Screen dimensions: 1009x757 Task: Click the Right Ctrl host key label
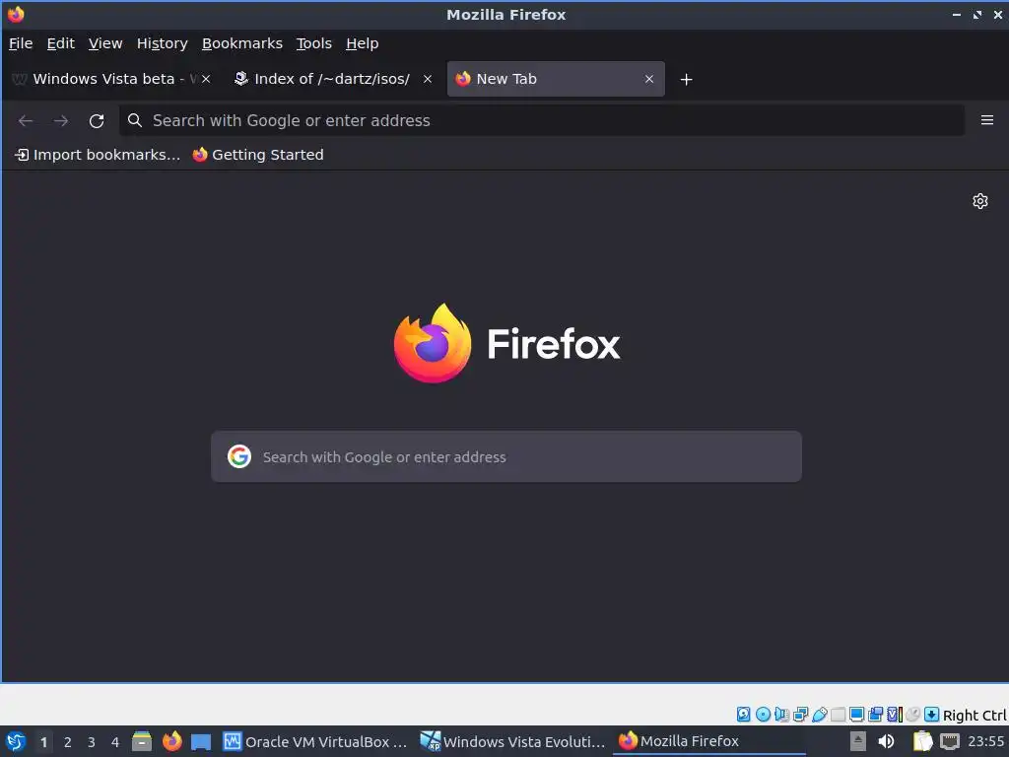(975, 716)
